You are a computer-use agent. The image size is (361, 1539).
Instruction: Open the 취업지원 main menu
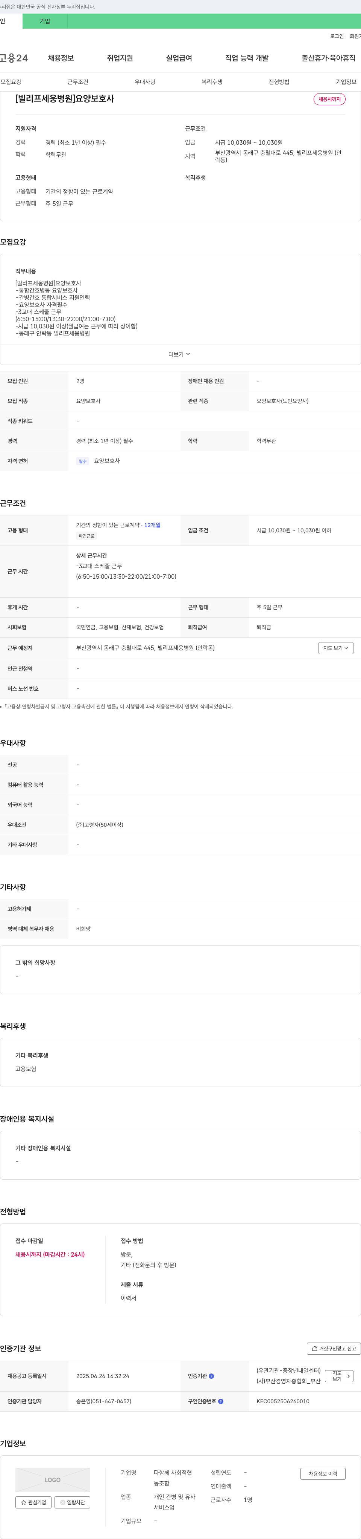coord(120,58)
